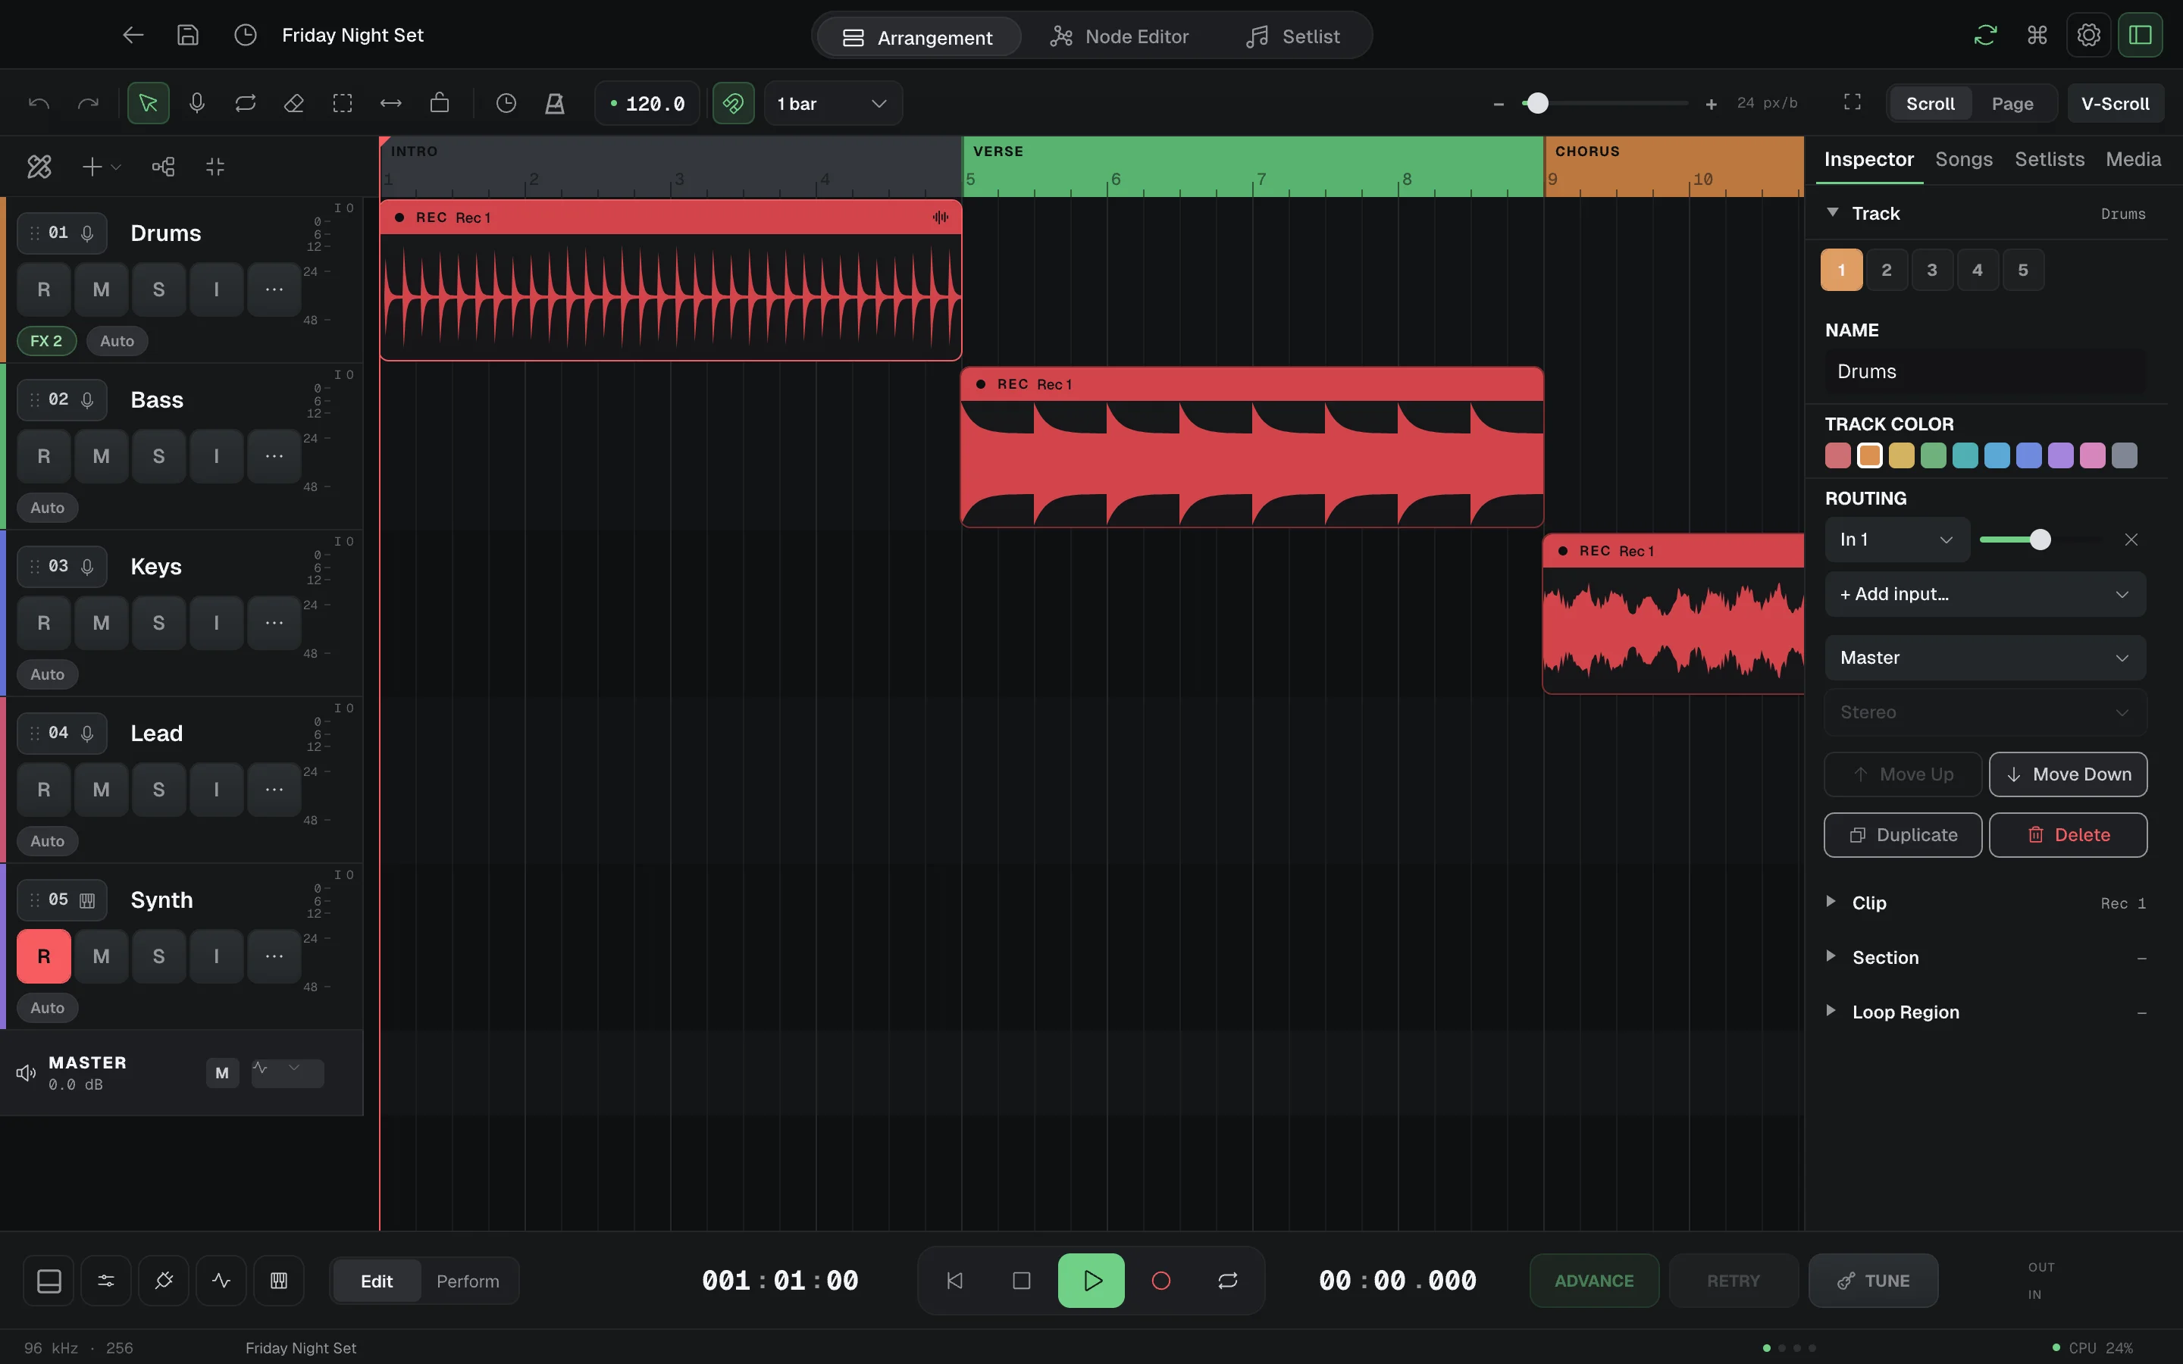Viewport: 2183px width, 1364px height.
Task: Open the Add input dropdown
Action: click(x=1984, y=595)
